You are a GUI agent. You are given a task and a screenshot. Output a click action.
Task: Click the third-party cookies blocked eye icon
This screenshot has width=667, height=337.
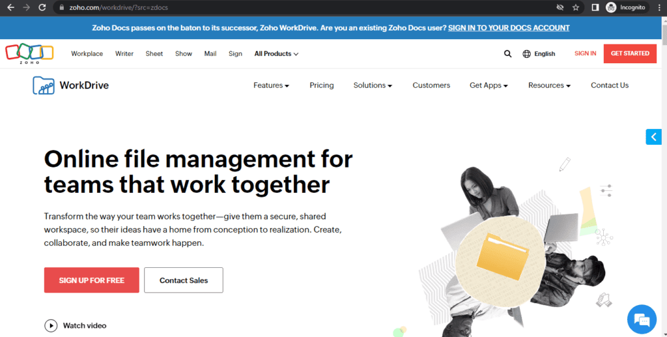(560, 7)
